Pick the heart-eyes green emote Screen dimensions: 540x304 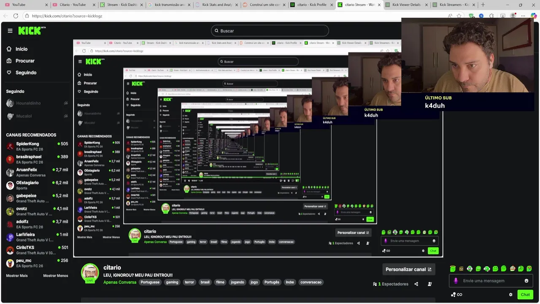click(x=529, y=269)
